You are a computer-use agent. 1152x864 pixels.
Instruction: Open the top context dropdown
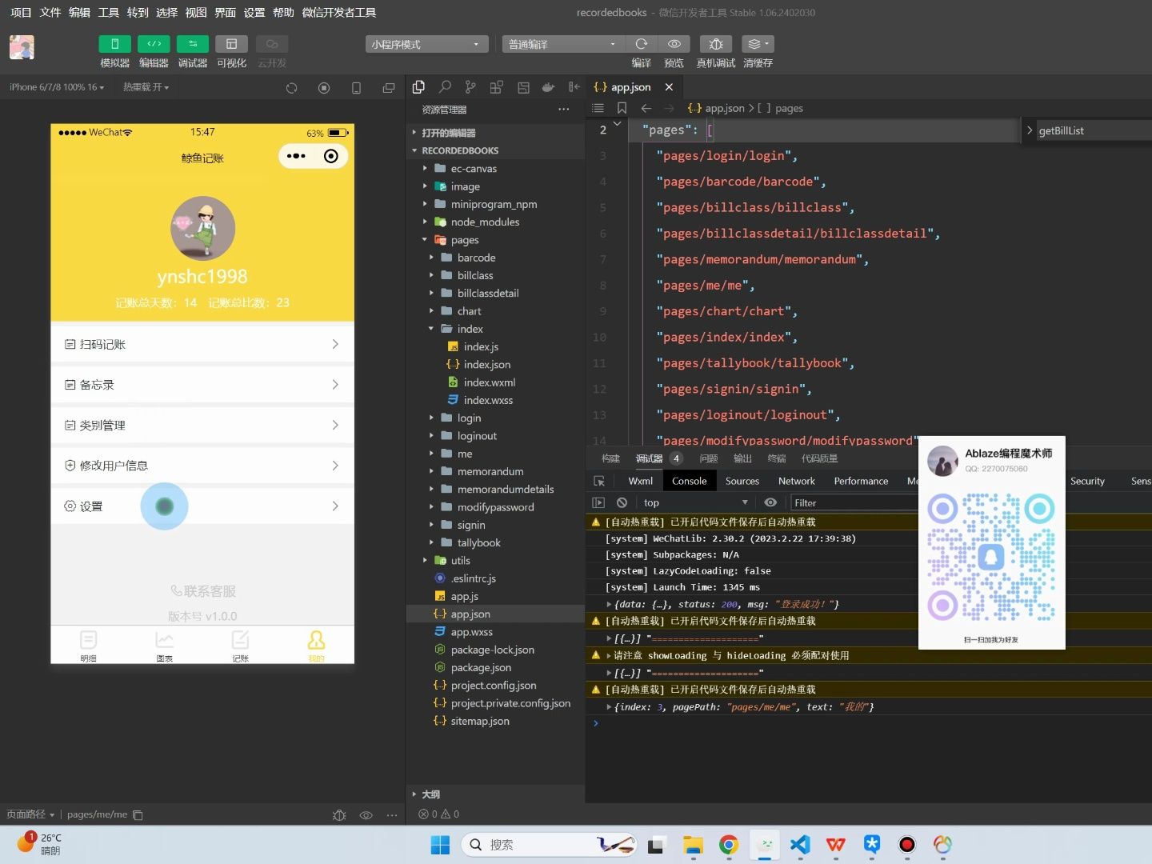(x=695, y=502)
